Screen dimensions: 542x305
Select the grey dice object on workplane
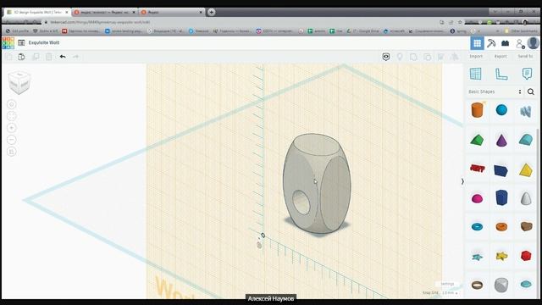coord(317,183)
